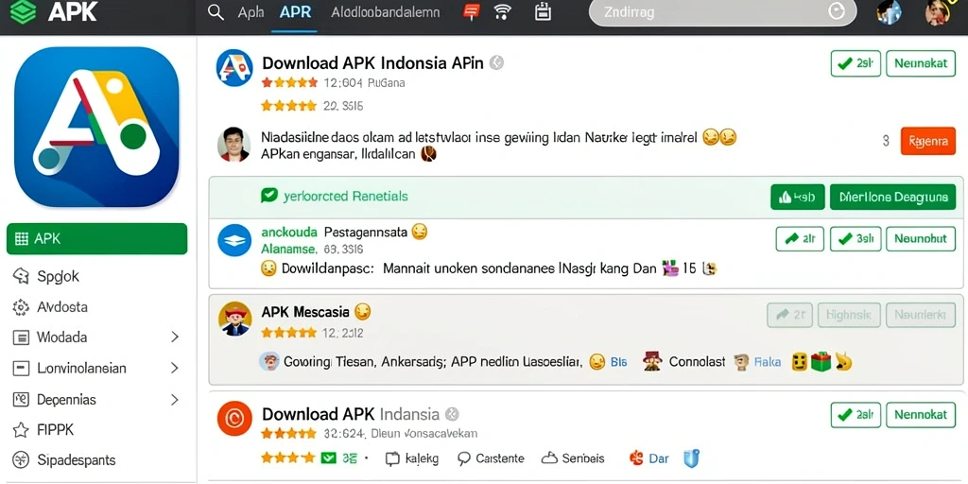Click the large app logo thumbnail
Screen dimensions: 968x484
click(x=97, y=127)
